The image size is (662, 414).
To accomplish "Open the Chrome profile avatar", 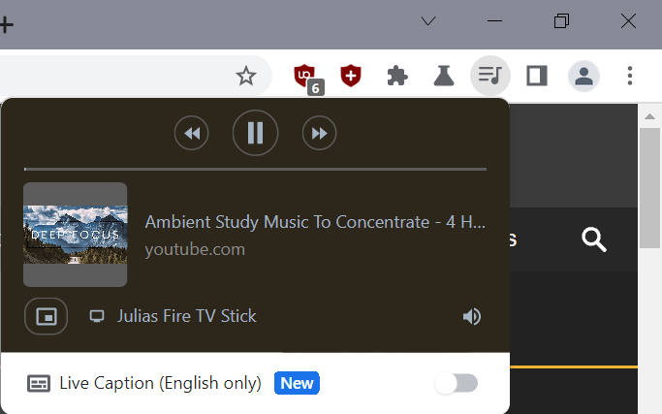I will pos(583,76).
